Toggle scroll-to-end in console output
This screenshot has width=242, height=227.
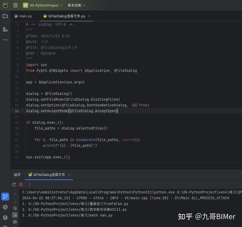click(15, 215)
